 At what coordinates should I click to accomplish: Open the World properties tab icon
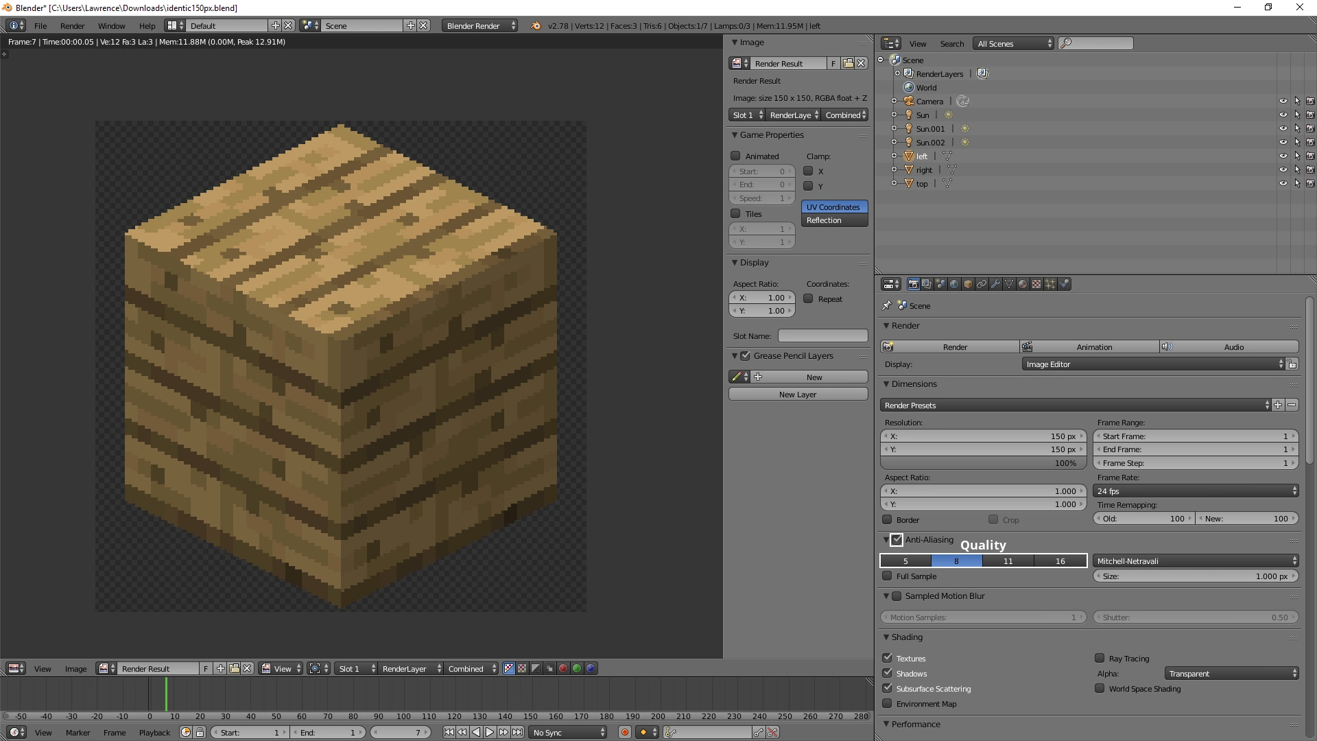point(954,284)
